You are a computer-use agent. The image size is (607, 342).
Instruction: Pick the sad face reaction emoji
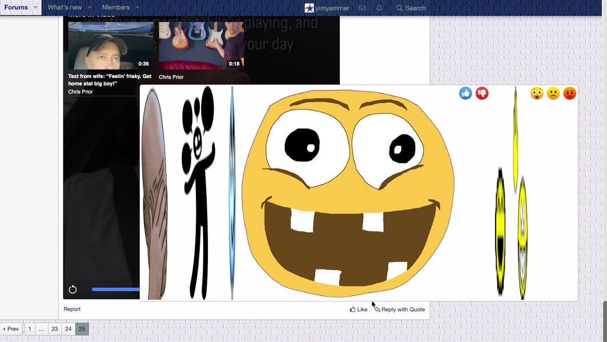click(x=553, y=93)
